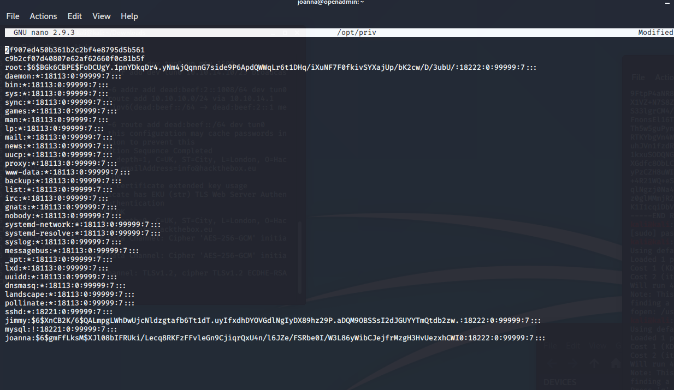The width and height of the screenshot is (674, 390).
Task: Click the /opt/priv filename in nano header
Action: click(x=357, y=33)
